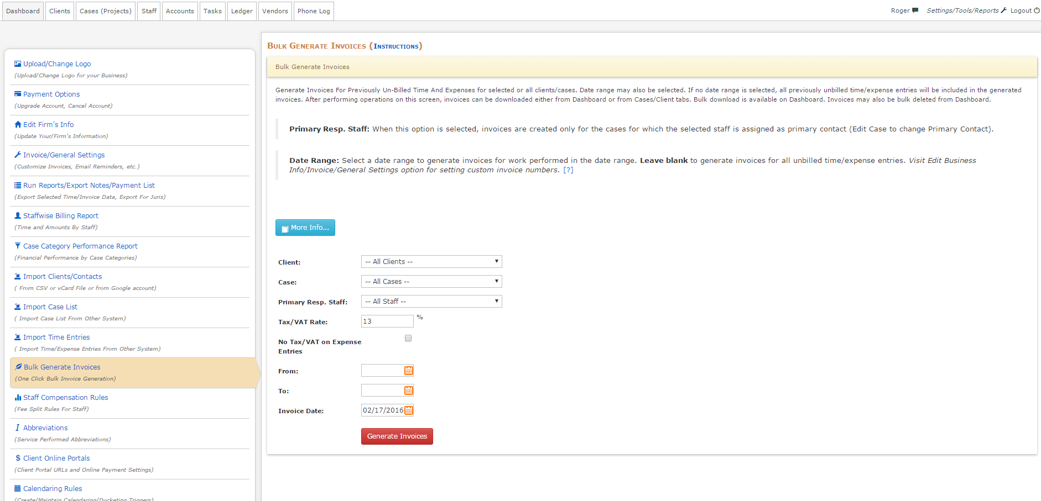This screenshot has height=501, width=1041.
Task: Open Invoice/General Settings link
Action: tap(64, 155)
